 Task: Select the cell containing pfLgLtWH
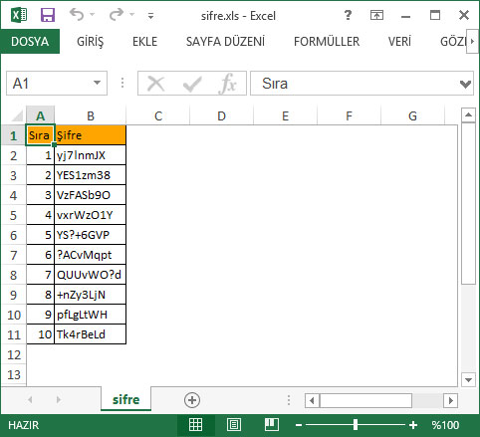tap(90, 315)
